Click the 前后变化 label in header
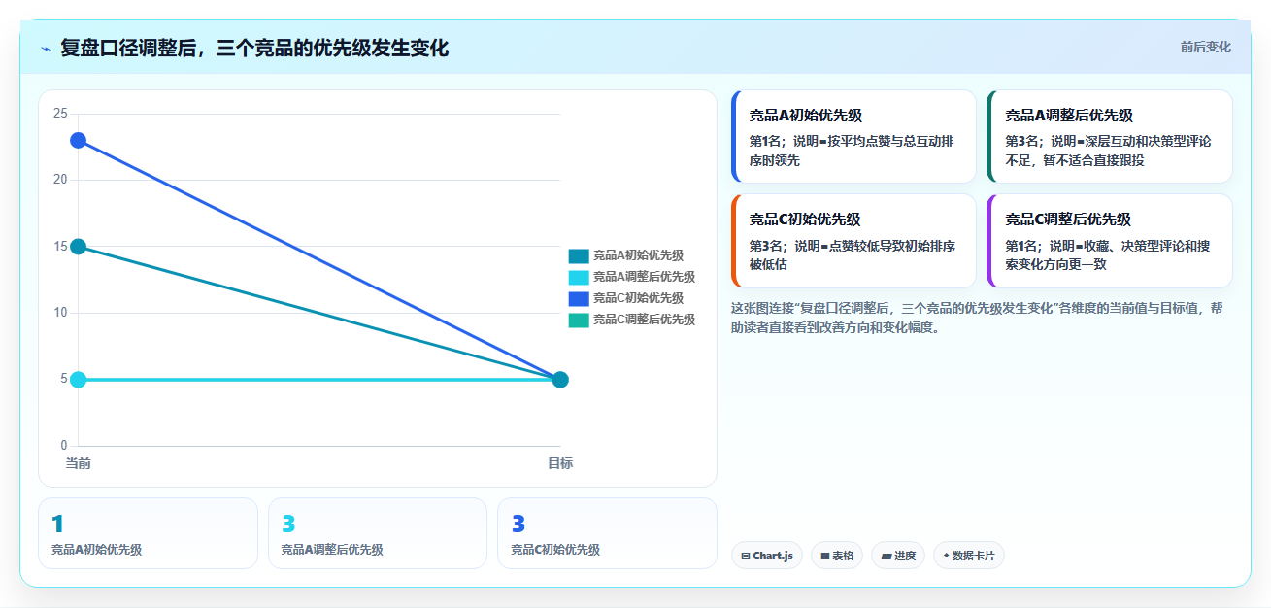The height and width of the screenshot is (608, 1271). click(x=1205, y=47)
